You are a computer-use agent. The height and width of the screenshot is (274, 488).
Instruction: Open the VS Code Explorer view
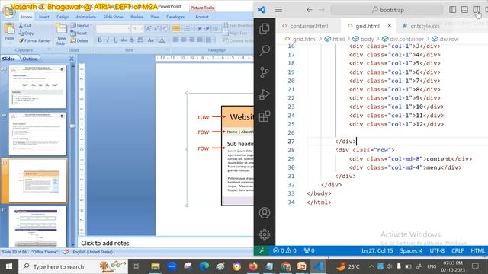coord(265,29)
